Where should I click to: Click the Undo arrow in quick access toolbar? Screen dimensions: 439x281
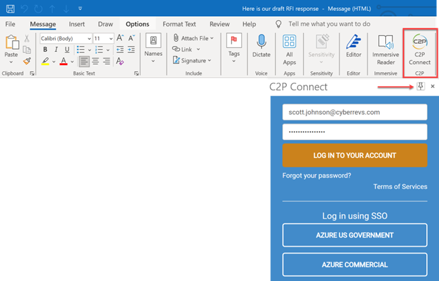(x=25, y=9)
